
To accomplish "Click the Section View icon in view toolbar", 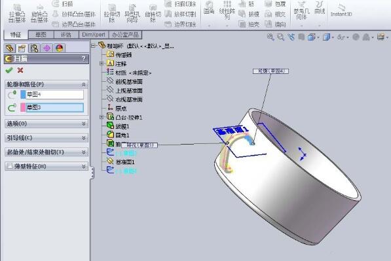I will click(301, 37).
